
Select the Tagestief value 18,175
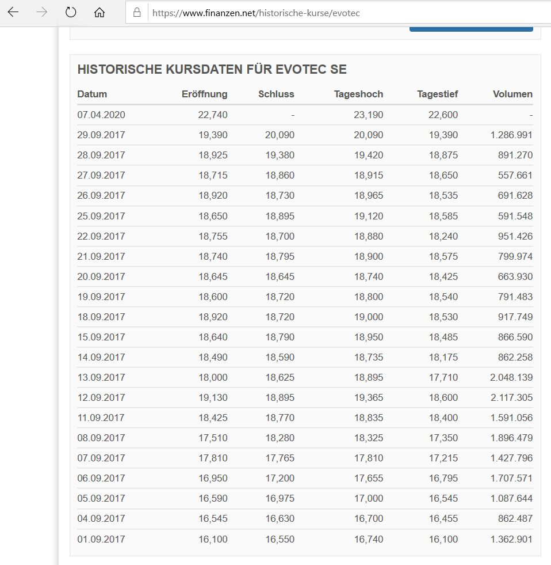coord(443,357)
